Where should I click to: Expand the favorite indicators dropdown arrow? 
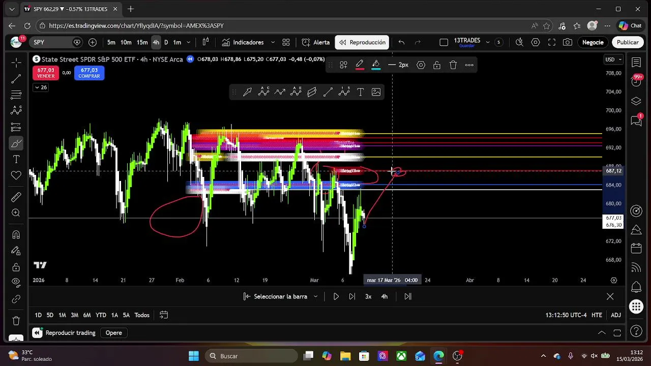(273, 42)
